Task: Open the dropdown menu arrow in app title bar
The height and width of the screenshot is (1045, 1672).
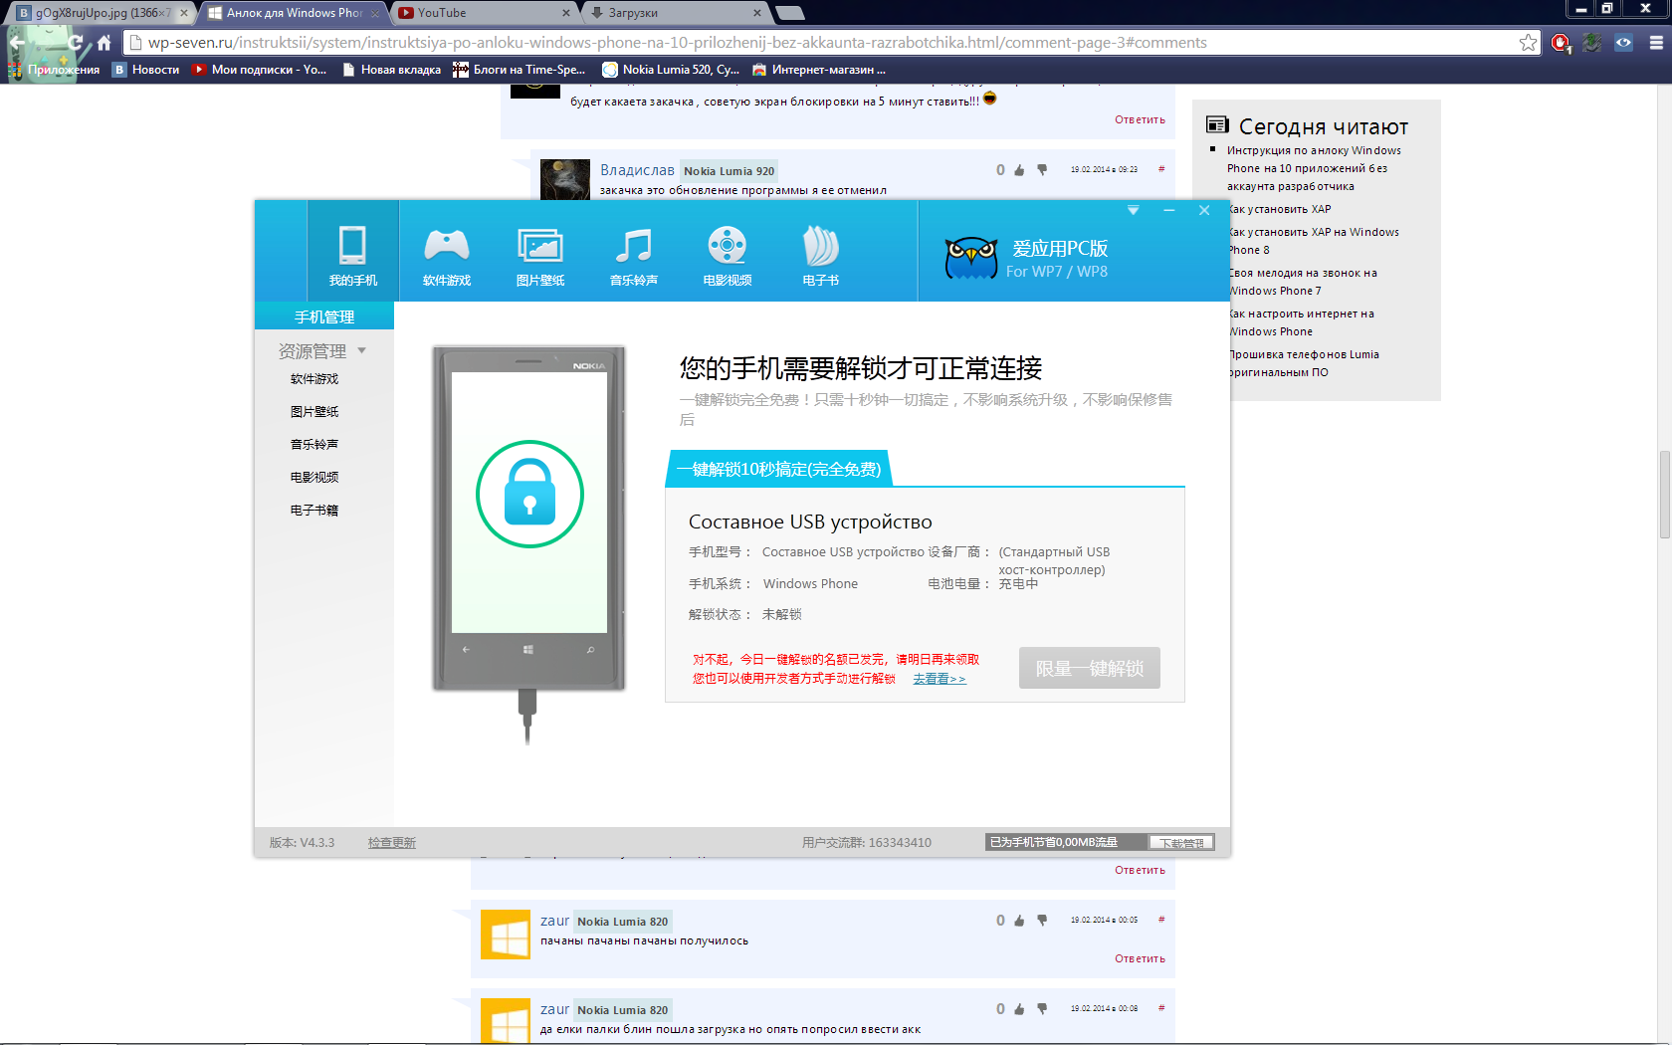Action: (x=1133, y=210)
